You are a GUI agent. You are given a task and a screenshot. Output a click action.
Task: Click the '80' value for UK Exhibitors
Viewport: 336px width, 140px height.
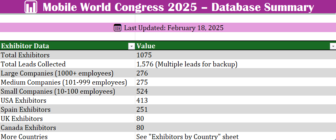(236, 118)
